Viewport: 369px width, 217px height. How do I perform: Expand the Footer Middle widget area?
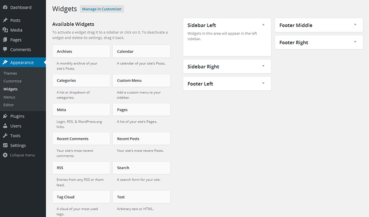[355, 25]
